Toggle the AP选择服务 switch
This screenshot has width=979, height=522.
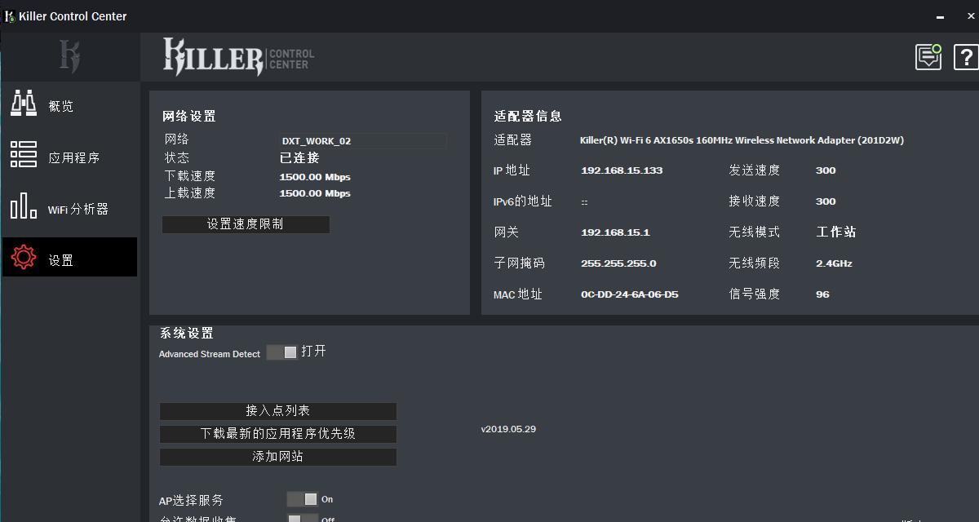tap(302, 499)
